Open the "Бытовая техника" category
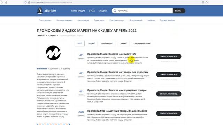 [64, 20]
